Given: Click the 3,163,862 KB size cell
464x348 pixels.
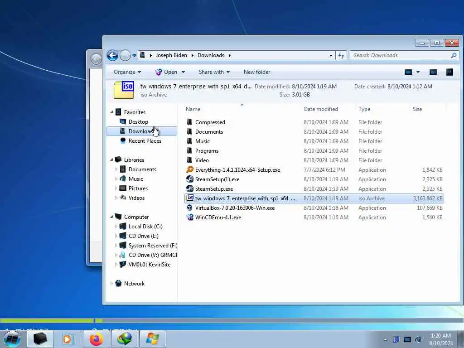Looking at the screenshot, I should coord(428,198).
